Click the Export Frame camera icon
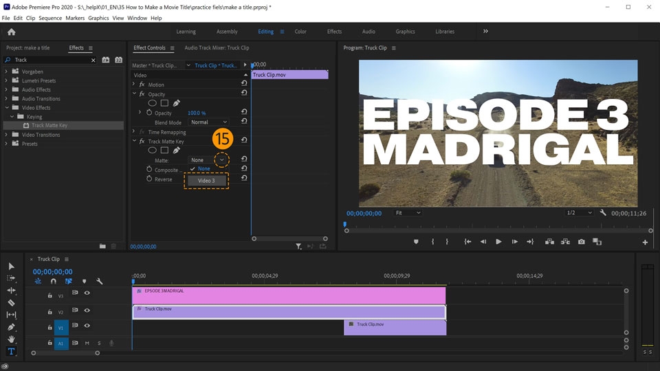The image size is (660, 371). 582,242
